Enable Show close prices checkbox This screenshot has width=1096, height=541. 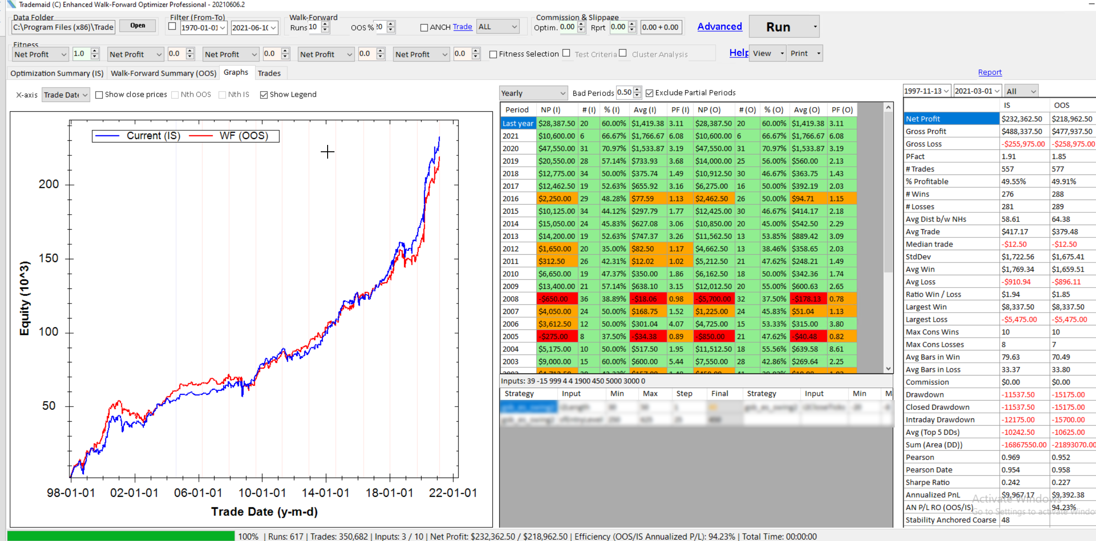[x=99, y=95]
